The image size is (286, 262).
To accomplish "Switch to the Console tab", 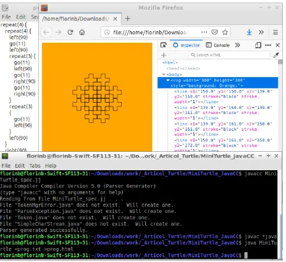I will pos(218,45).
